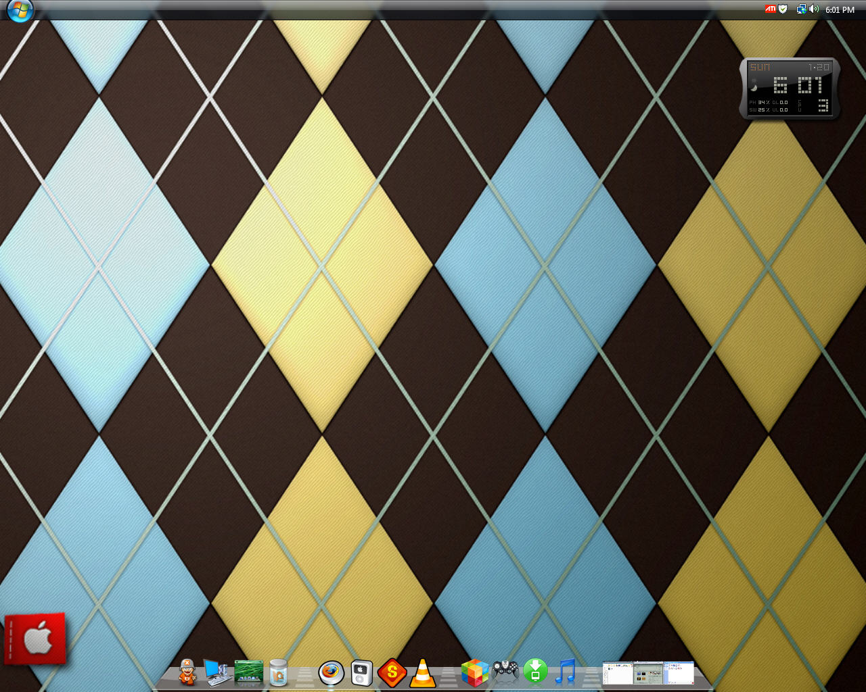Click the large 6:01 widget time display
866x692 pixels.
click(798, 84)
